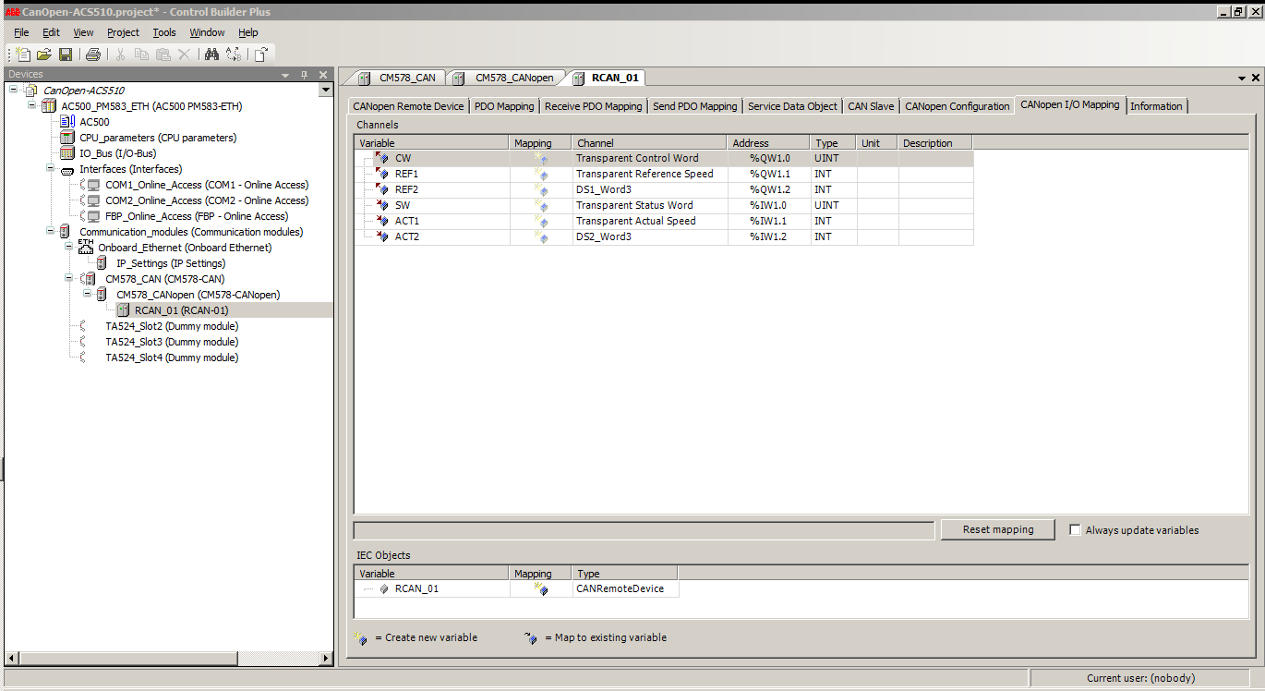1265x691 pixels.
Task: Click the Replace A-to-B toolbar icon
Action: point(233,55)
